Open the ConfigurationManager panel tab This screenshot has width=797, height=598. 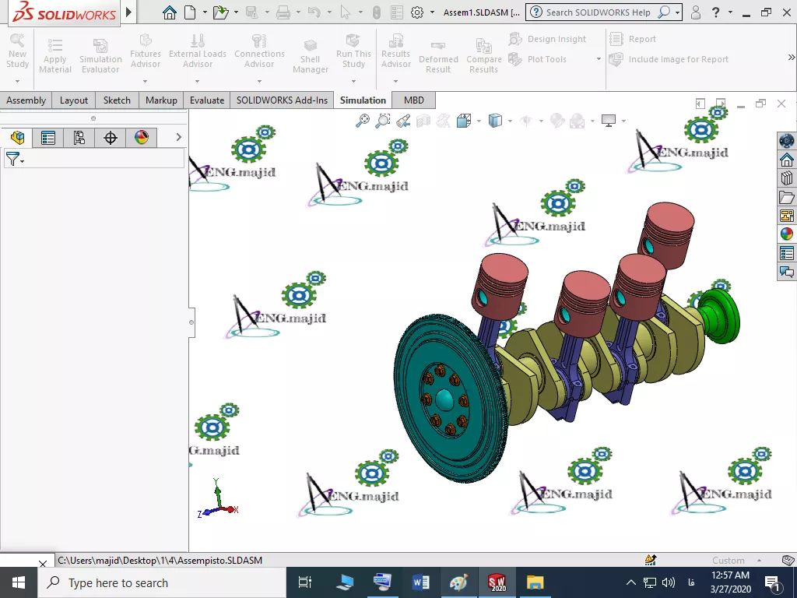point(79,138)
